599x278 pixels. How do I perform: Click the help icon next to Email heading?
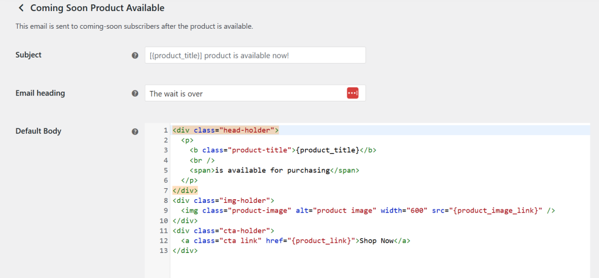click(x=135, y=93)
